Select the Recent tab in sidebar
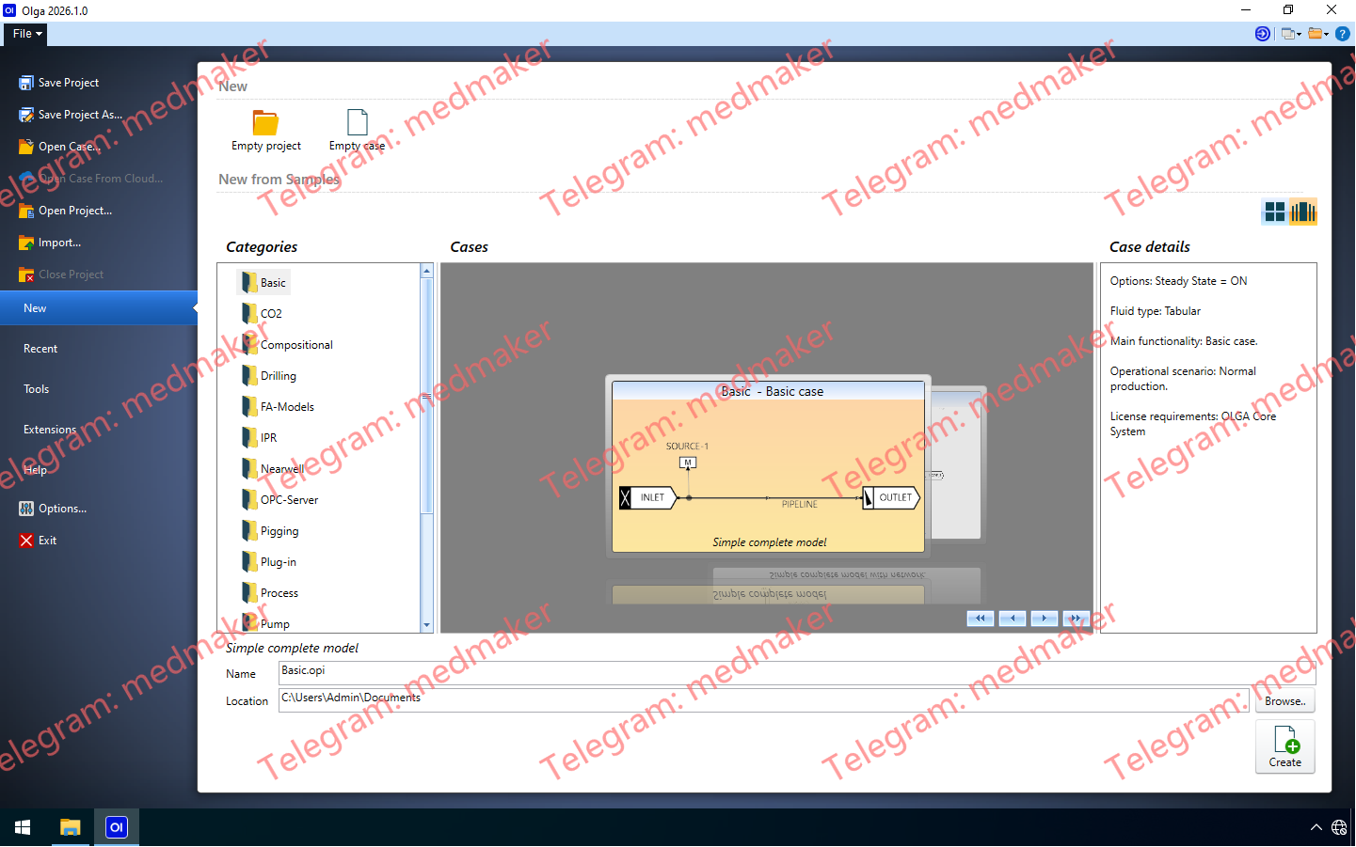 click(x=40, y=349)
